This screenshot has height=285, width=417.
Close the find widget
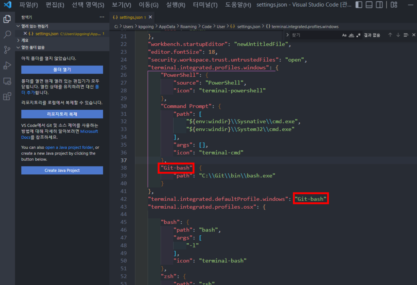pos(413,35)
